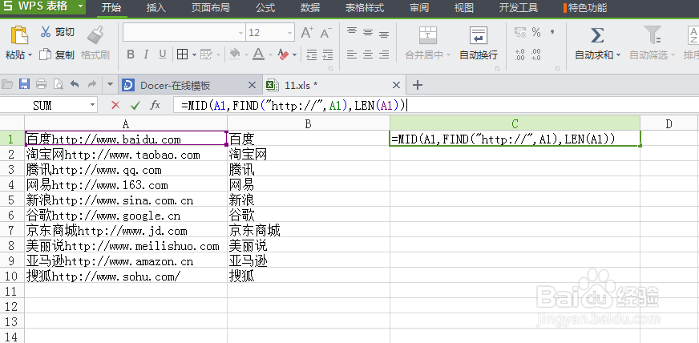Viewport: 699px width, 343px height.
Task: Open the 页面布局 (Page Layout) tab
Action: click(x=211, y=7)
